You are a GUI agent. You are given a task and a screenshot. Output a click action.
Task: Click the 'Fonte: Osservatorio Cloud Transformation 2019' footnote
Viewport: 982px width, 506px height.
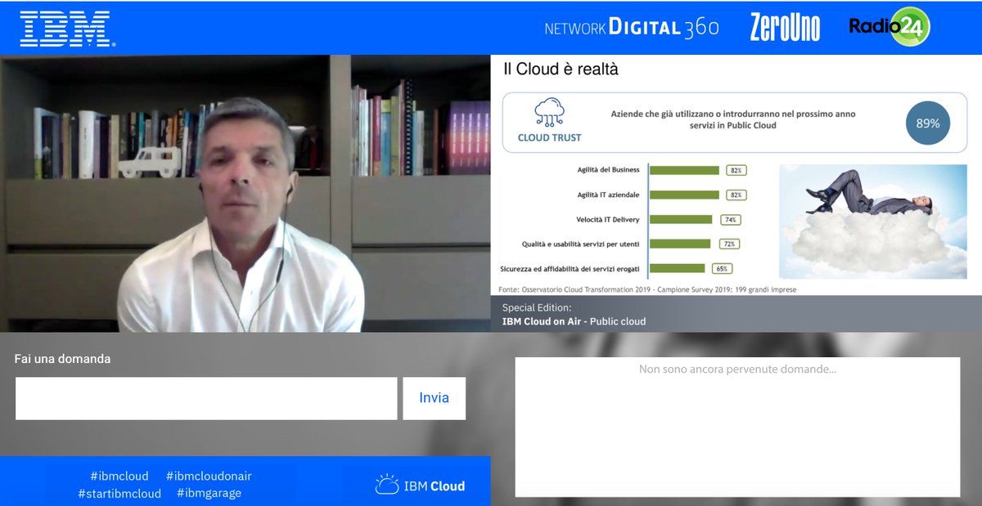pyautogui.click(x=648, y=289)
